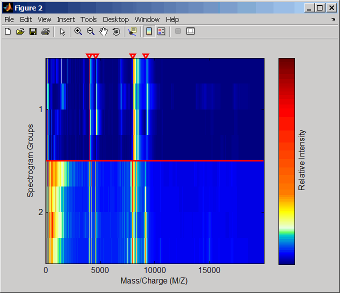Screen dimensions: 340x293
Task: Toggle the Insert Colorbar button
Action: (148, 31)
